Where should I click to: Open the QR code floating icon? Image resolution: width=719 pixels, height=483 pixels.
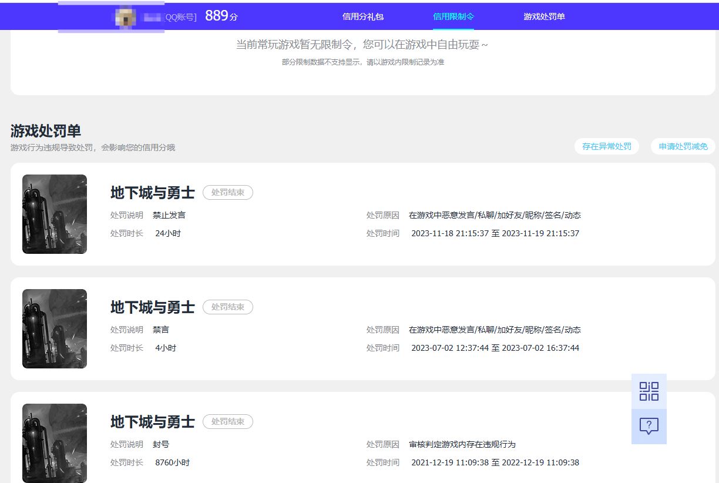649,391
